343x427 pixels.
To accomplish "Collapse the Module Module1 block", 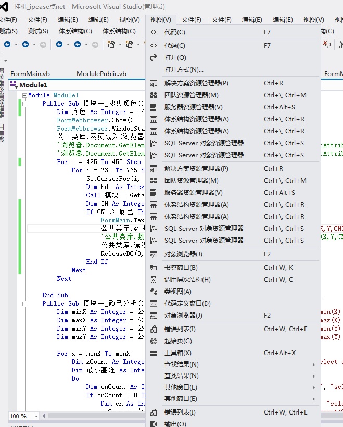I will pos(25,95).
